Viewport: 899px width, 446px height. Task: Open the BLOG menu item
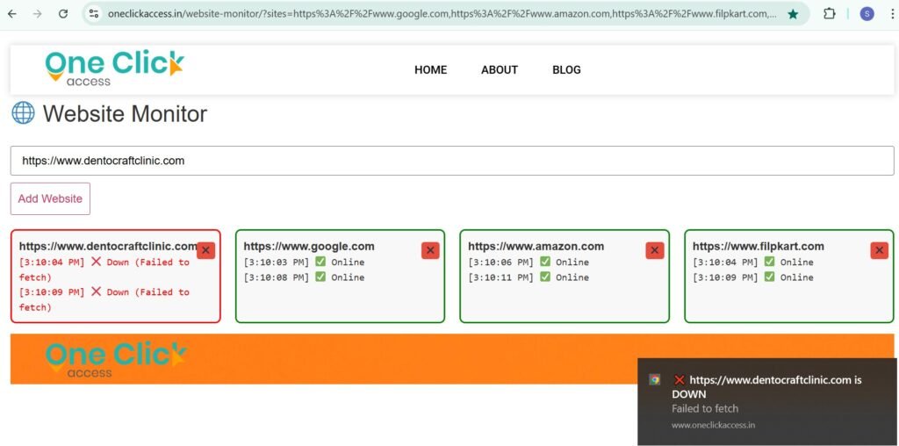click(566, 70)
